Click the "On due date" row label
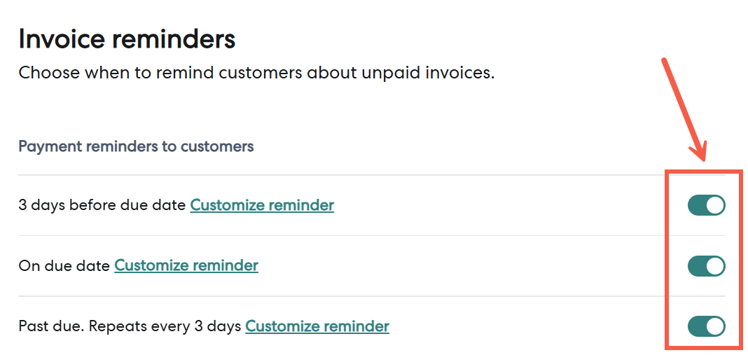The height and width of the screenshot is (355, 748). (x=64, y=266)
